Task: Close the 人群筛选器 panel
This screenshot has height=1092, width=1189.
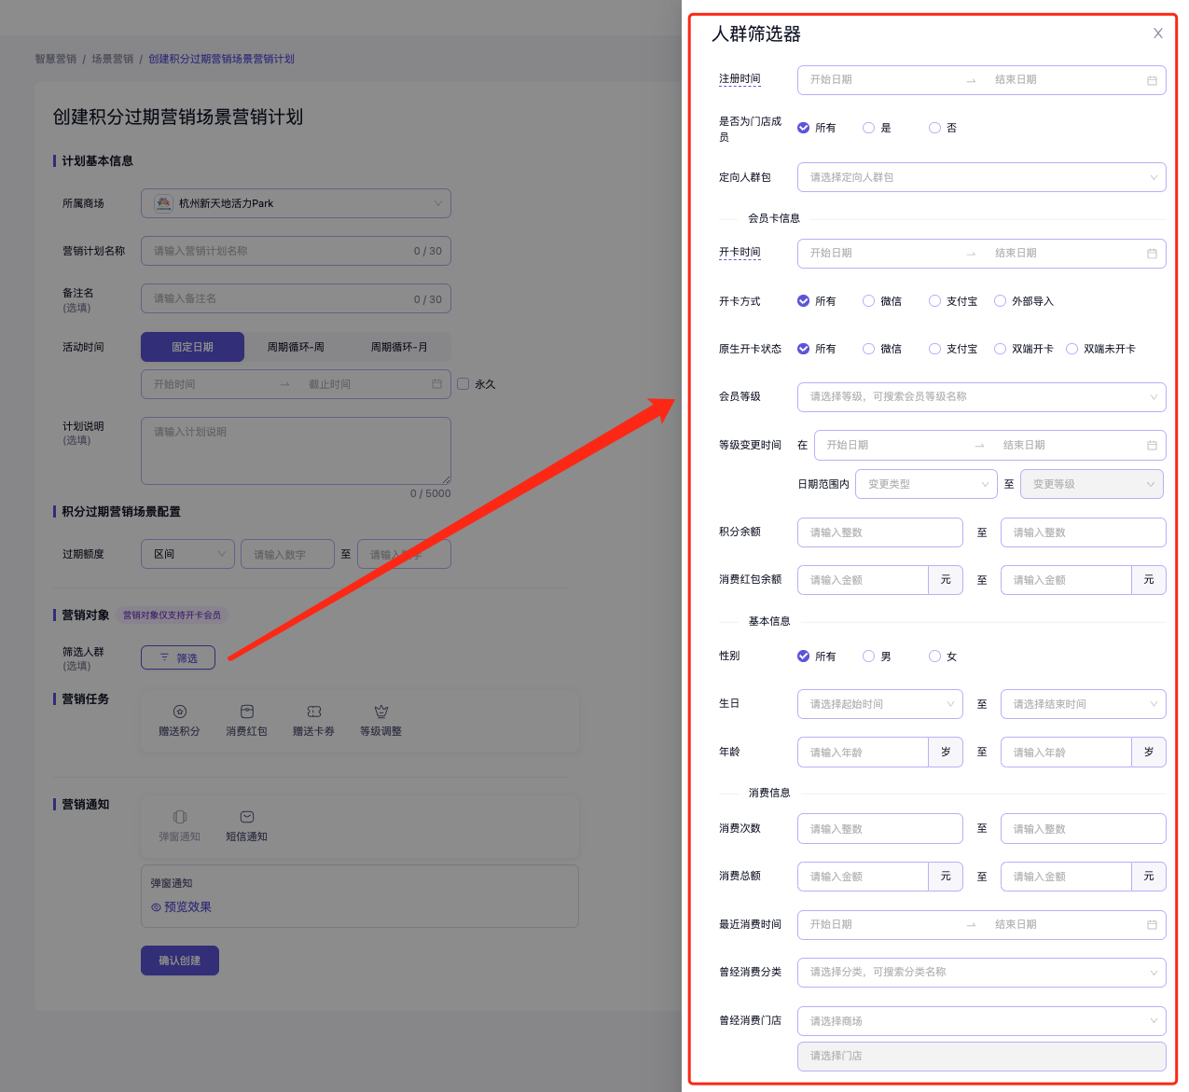Action: (1157, 34)
